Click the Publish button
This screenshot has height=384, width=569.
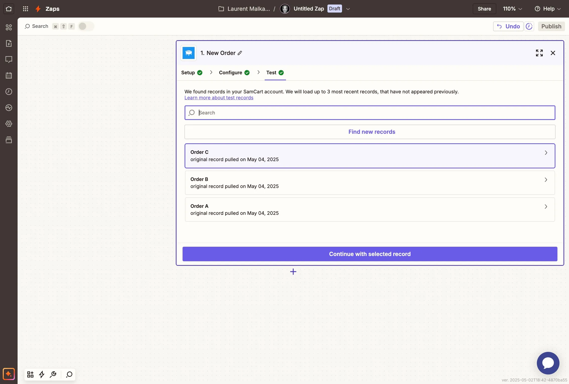(551, 26)
